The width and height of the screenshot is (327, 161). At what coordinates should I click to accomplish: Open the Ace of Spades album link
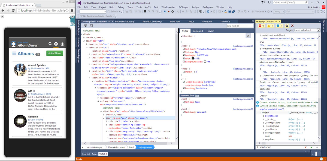point(37,65)
